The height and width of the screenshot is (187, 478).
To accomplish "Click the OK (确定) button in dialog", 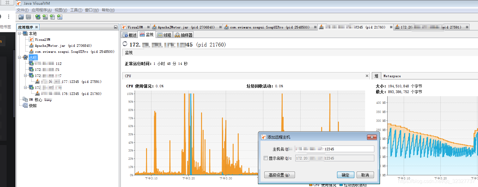I will [x=346, y=175].
